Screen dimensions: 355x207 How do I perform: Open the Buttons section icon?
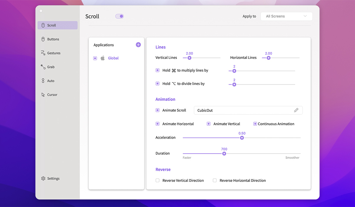pyautogui.click(x=43, y=39)
